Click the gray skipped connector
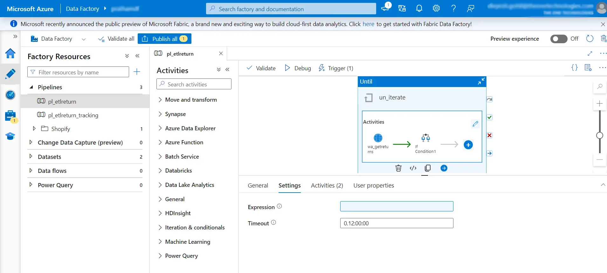Image resolution: width=607 pixels, height=273 pixels. point(490,99)
